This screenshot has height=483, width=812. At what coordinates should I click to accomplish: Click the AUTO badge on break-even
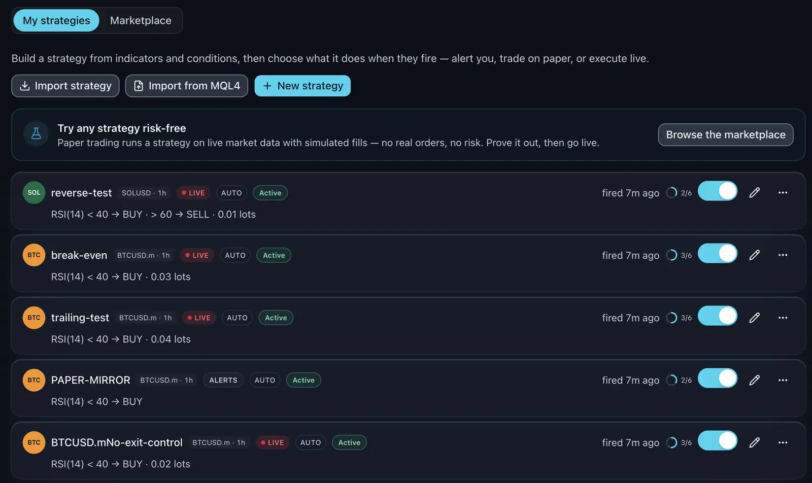(x=235, y=255)
